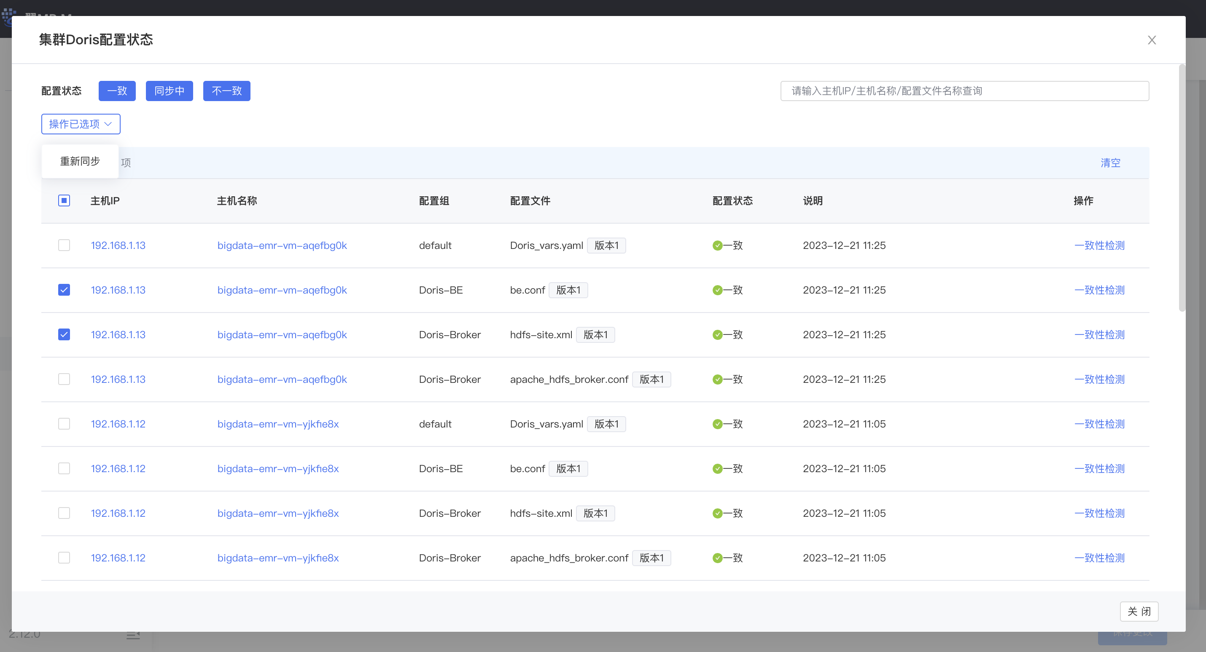1206x652 pixels.
Task: Toggle the select-all checkbox in table header
Action: point(64,200)
